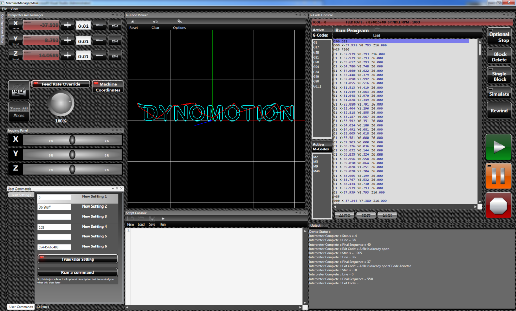Click the Z jogging slider handle
Screen dimensions: 516x311
click(x=72, y=169)
